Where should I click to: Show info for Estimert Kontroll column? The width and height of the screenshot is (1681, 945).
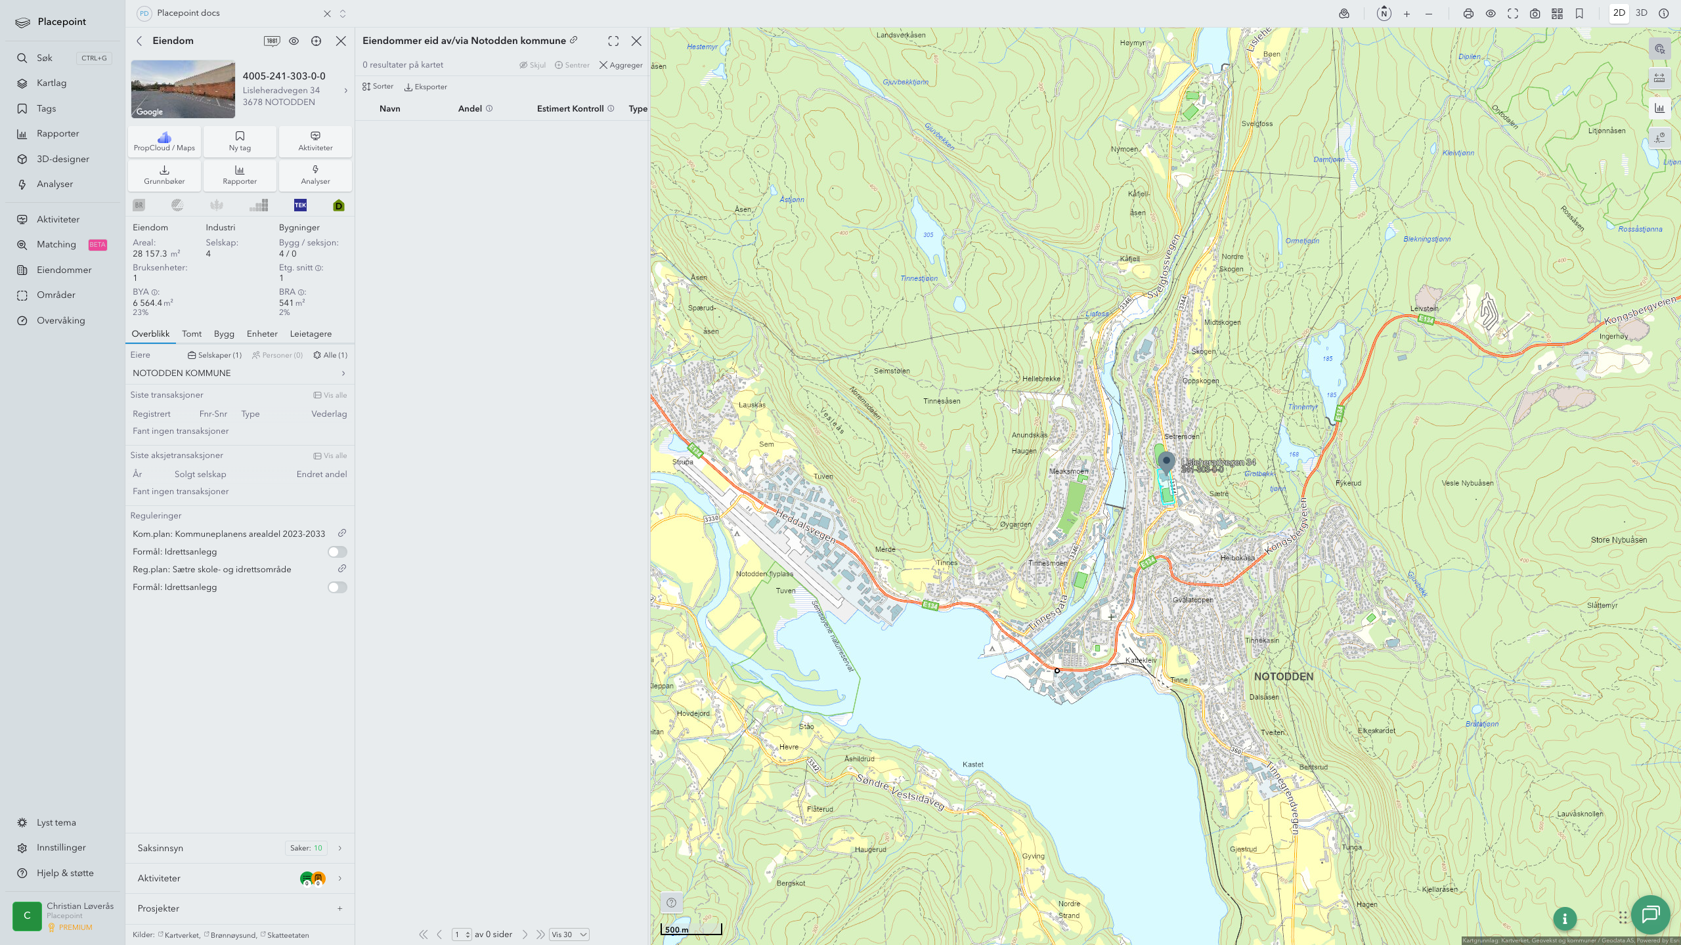coord(611,109)
